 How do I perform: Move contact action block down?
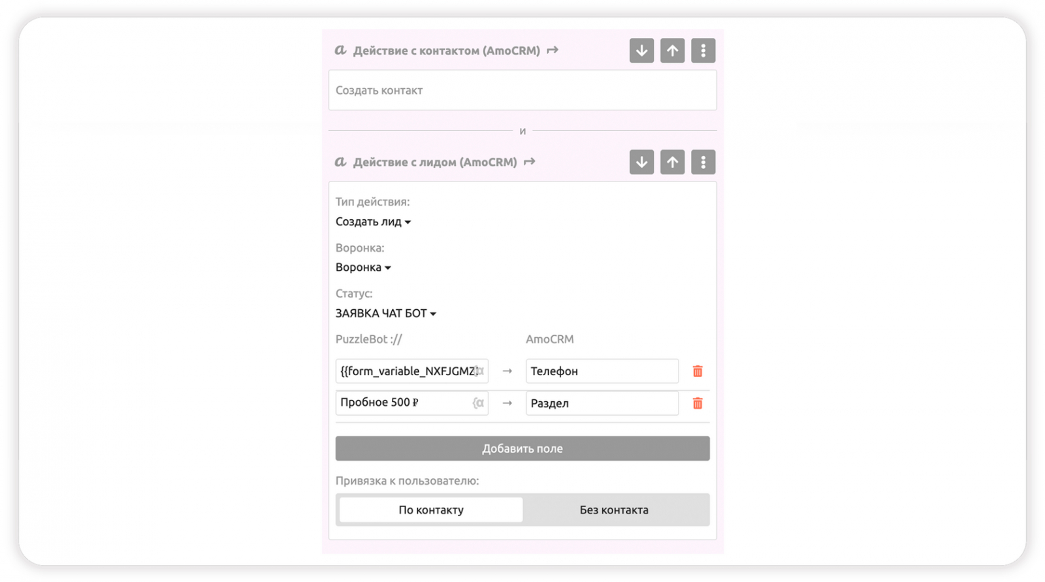pos(641,51)
